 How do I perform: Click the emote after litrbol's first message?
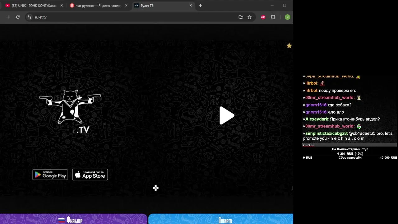[x=322, y=83]
